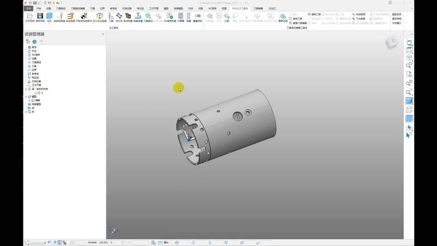Expand the model child node under 模型
This screenshot has width=437, height=246.
click(x=29, y=100)
